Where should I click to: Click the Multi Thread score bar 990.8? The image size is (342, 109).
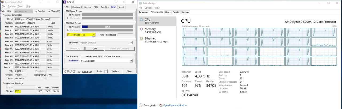[x=107, y=27]
